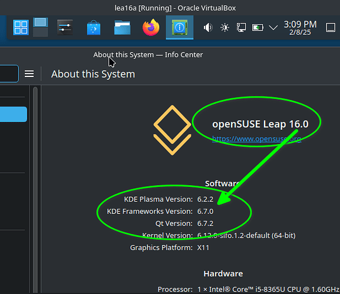
Task: Select the Info Center taskbar entry
Action: 180,28
